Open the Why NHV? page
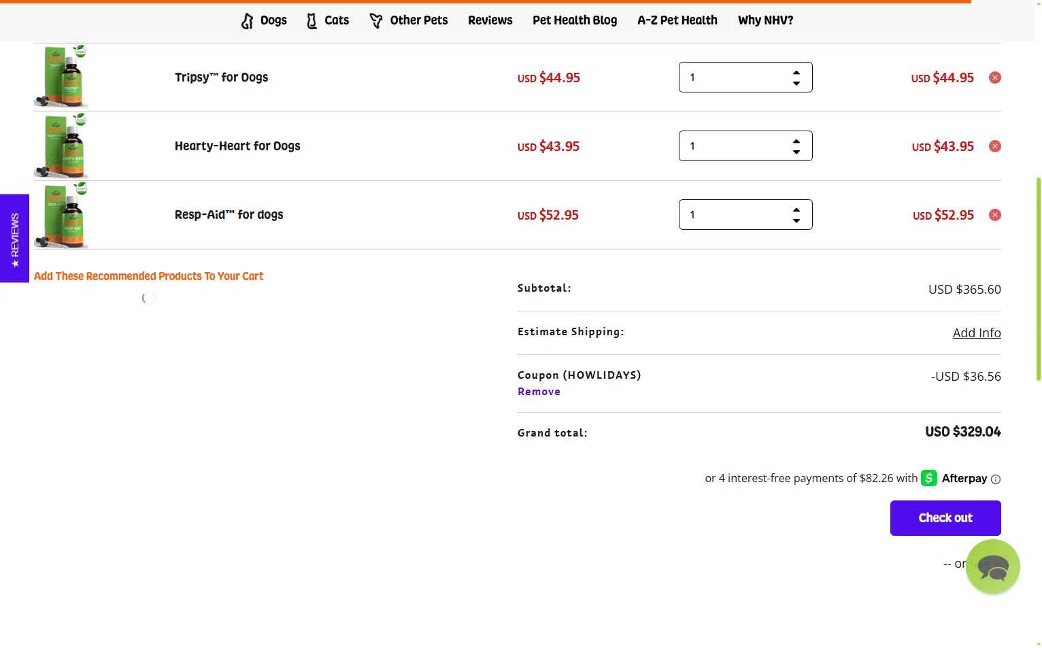1042x648 pixels. (x=766, y=20)
